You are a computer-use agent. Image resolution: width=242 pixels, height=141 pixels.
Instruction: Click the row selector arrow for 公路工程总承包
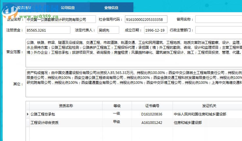(x=28, y=114)
